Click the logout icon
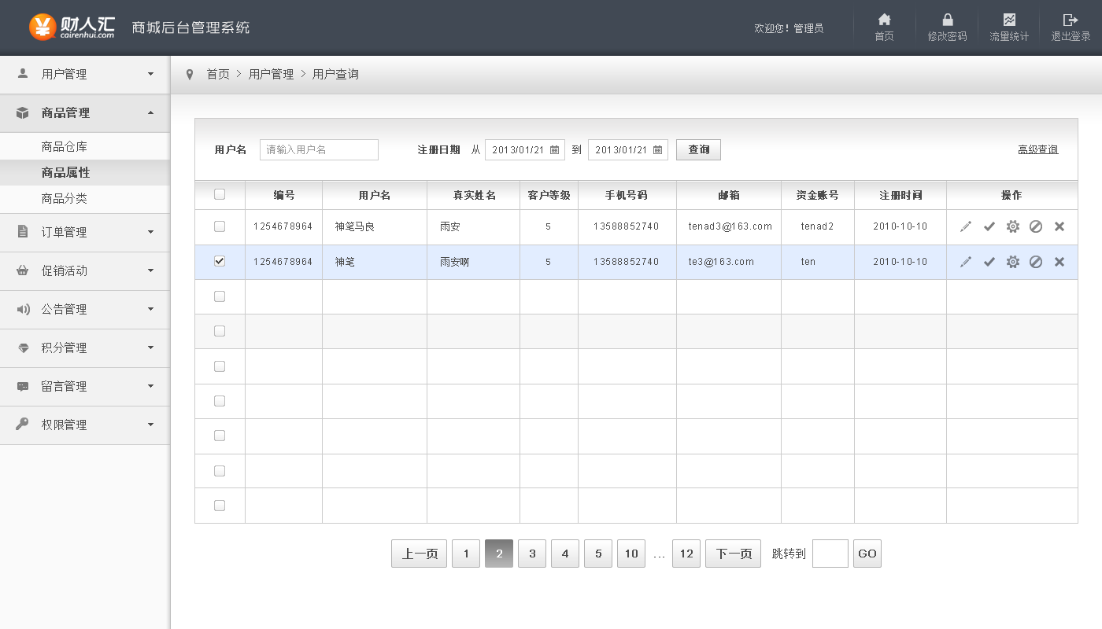The height and width of the screenshot is (629, 1102). pyautogui.click(x=1071, y=20)
